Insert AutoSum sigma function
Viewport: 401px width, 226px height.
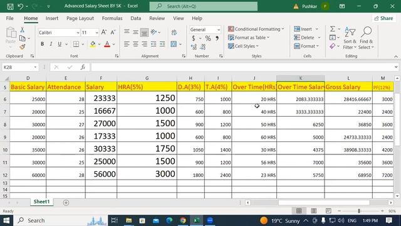[333, 29]
